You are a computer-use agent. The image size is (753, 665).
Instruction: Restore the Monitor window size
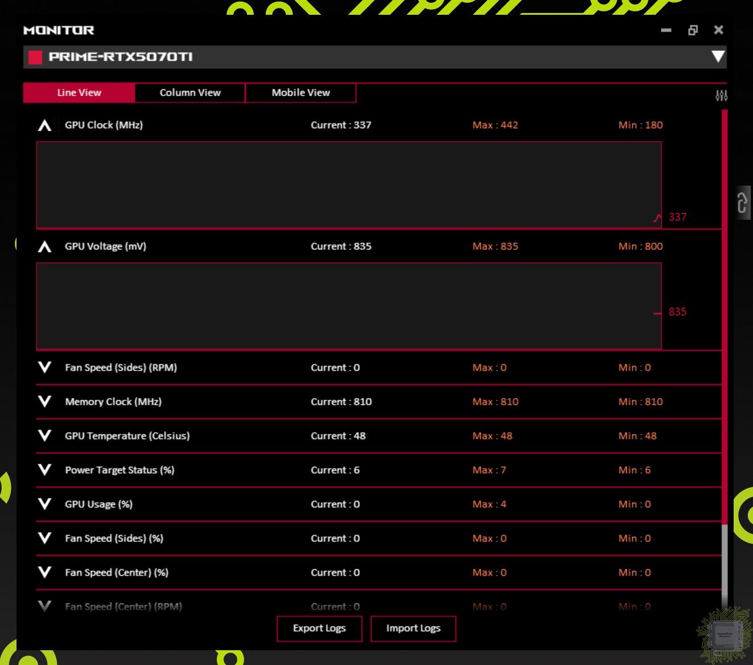pos(693,30)
